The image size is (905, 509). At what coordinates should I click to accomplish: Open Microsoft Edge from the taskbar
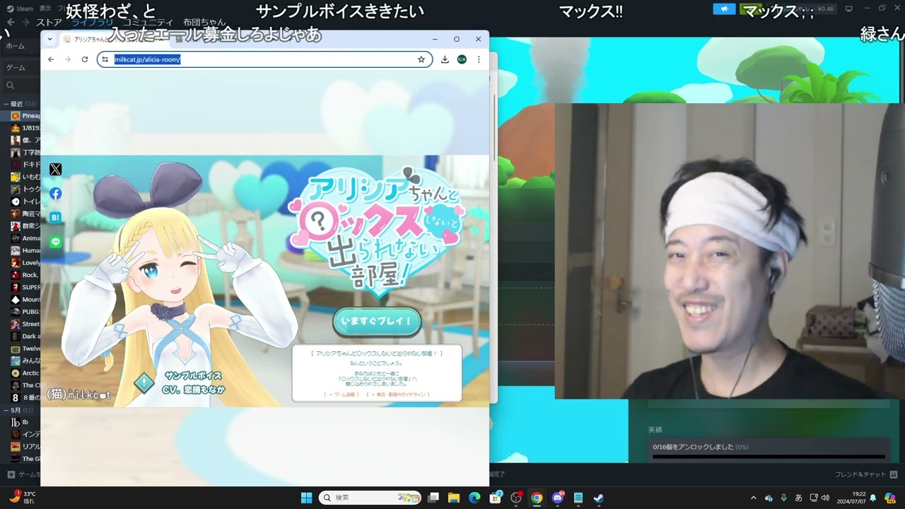(474, 498)
